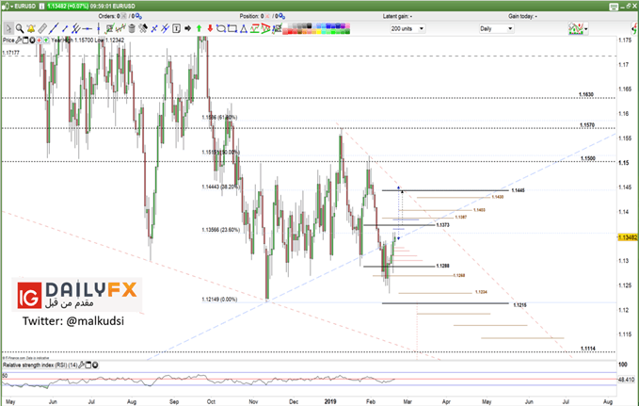Remove the RSI indicator panel

[95, 365]
